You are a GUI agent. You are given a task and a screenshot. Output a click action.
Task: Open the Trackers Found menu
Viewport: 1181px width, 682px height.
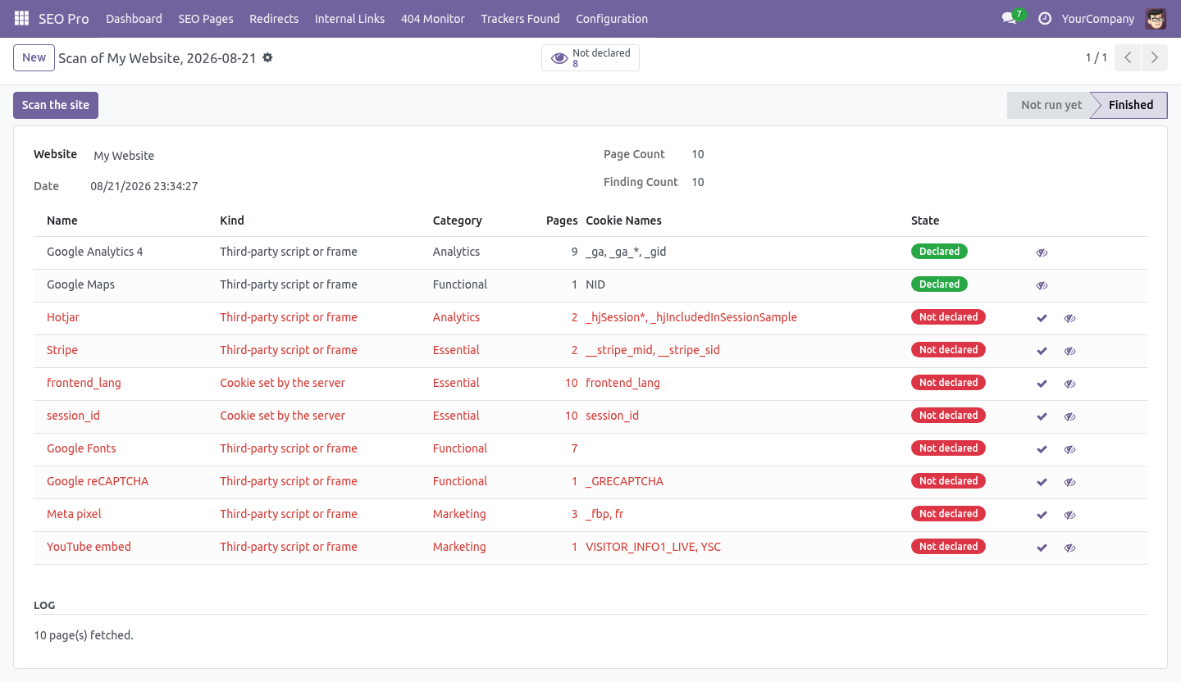[x=520, y=18]
